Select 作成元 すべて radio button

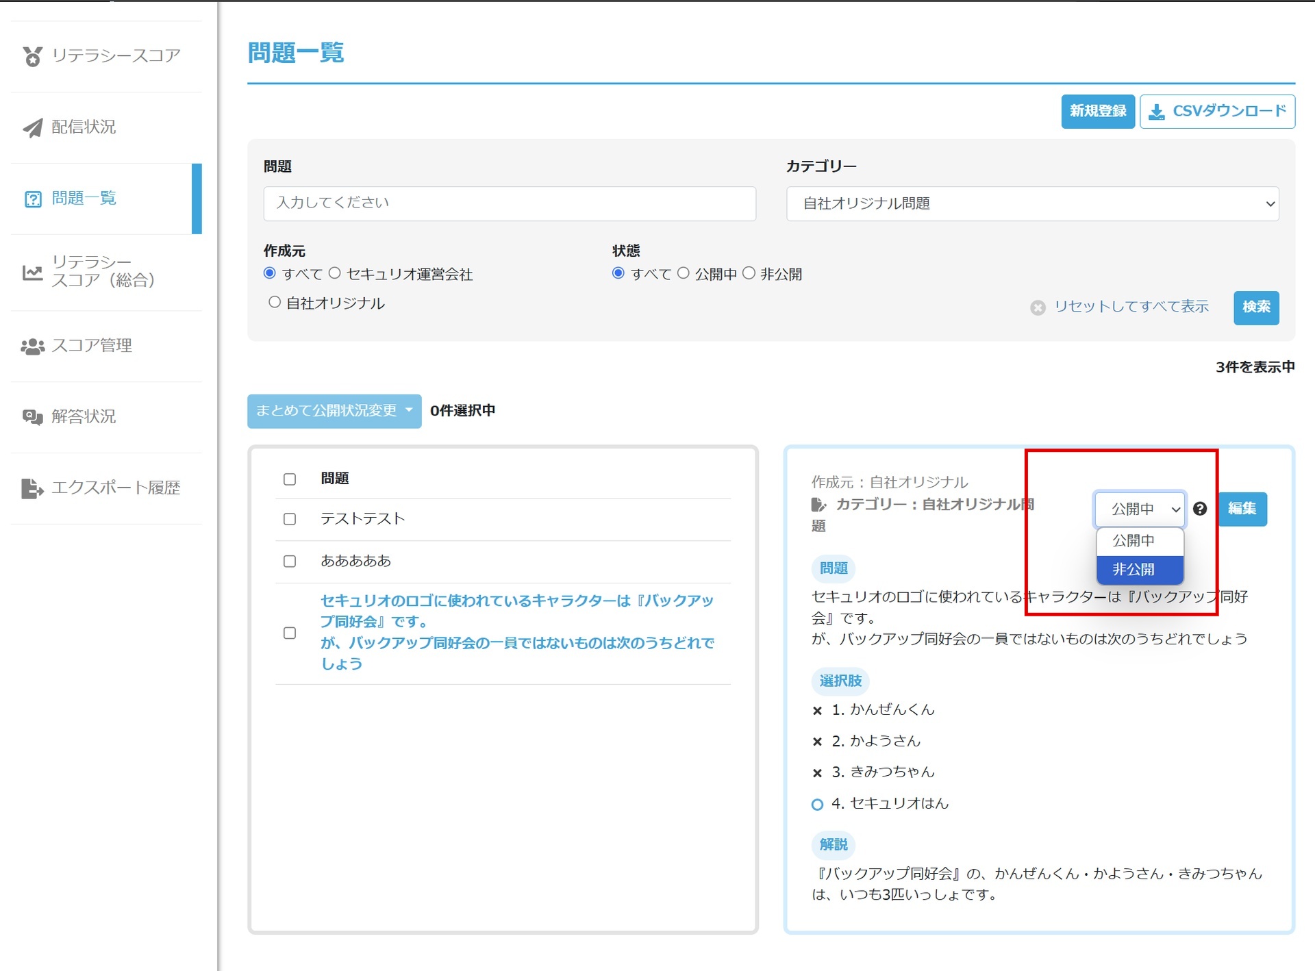pos(270,273)
